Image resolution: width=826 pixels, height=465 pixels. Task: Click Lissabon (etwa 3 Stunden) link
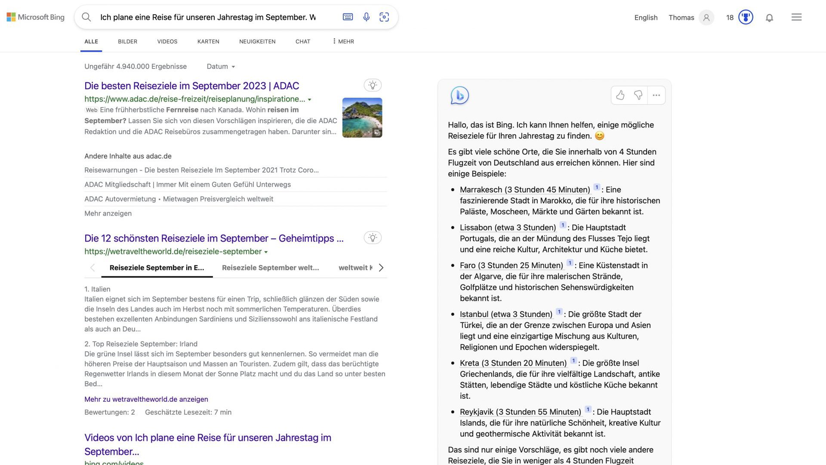508,228
